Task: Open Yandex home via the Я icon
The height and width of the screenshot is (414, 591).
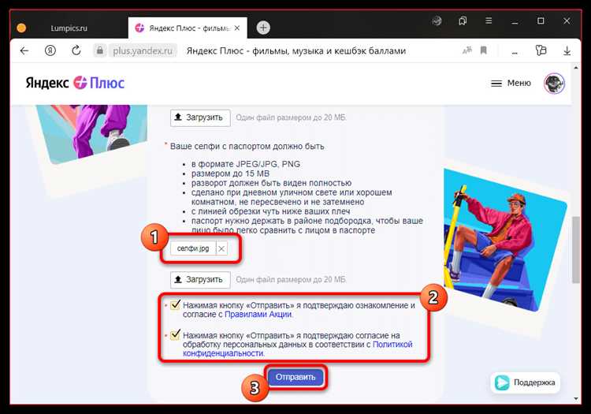Action: click(x=50, y=50)
